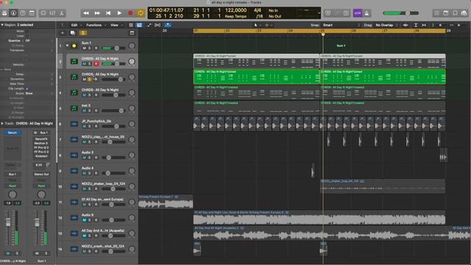Viewport: 471px width, 265px height.
Task: Open the View menu in Tracks area
Action: pos(116,25)
